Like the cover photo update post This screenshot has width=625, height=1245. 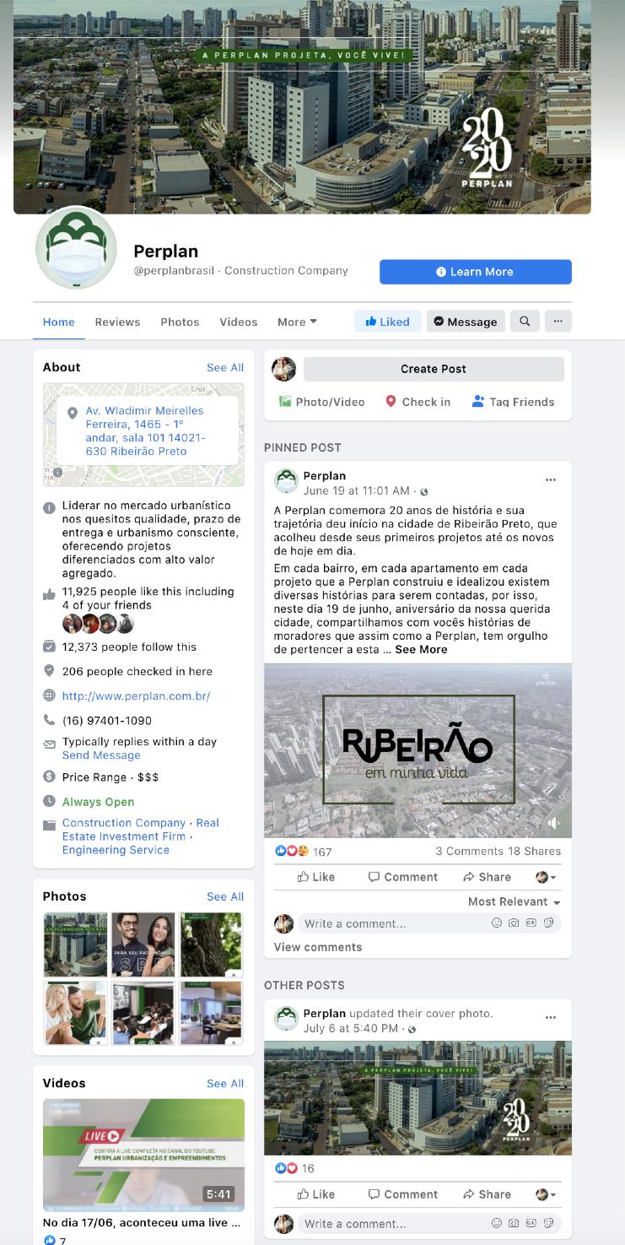point(316,1194)
